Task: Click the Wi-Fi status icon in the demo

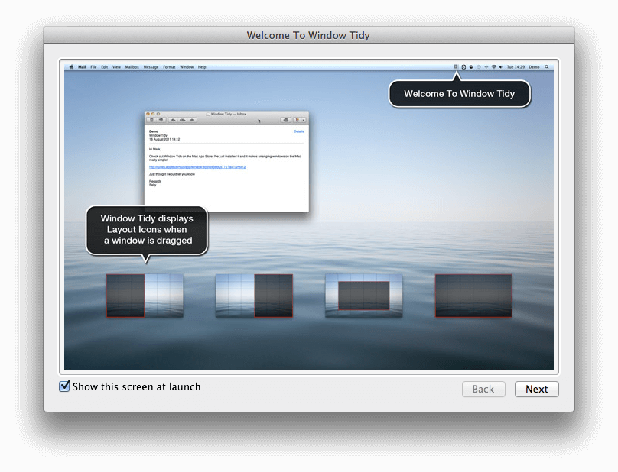Action: (x=494, y=67)
